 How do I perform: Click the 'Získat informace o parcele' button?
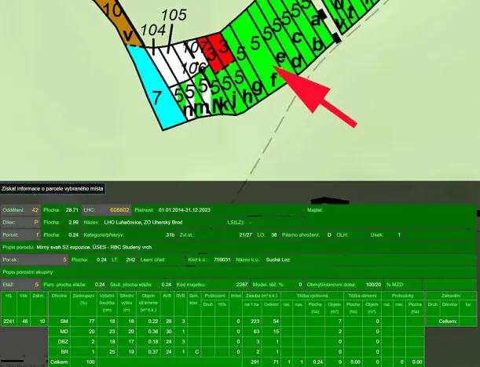(x=53, y=188)
